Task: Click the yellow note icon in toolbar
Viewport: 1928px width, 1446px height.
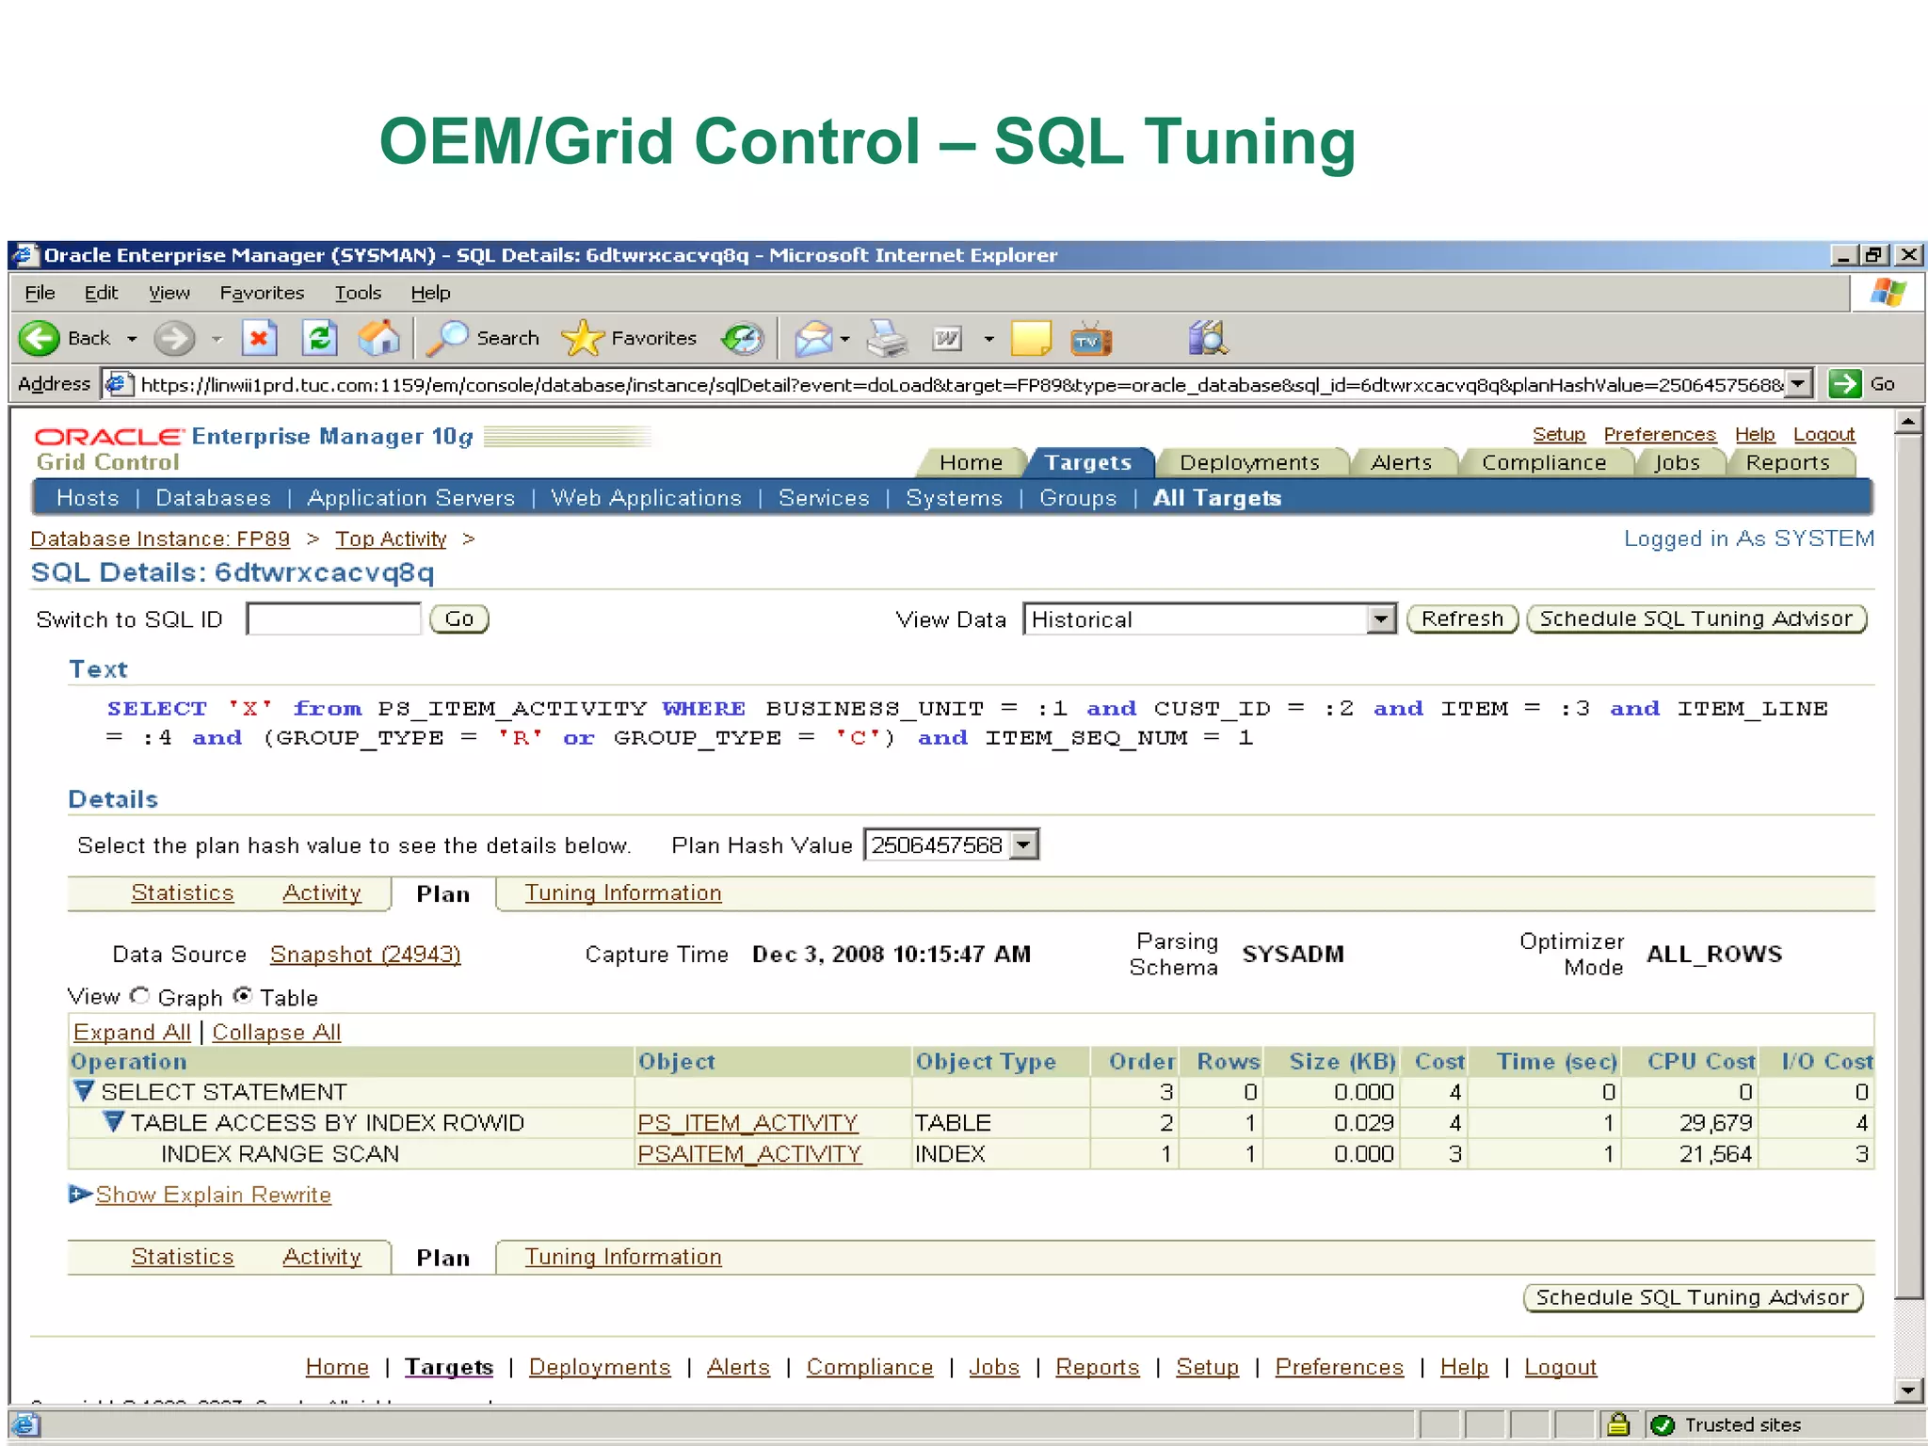Action: click(1031, 338)
